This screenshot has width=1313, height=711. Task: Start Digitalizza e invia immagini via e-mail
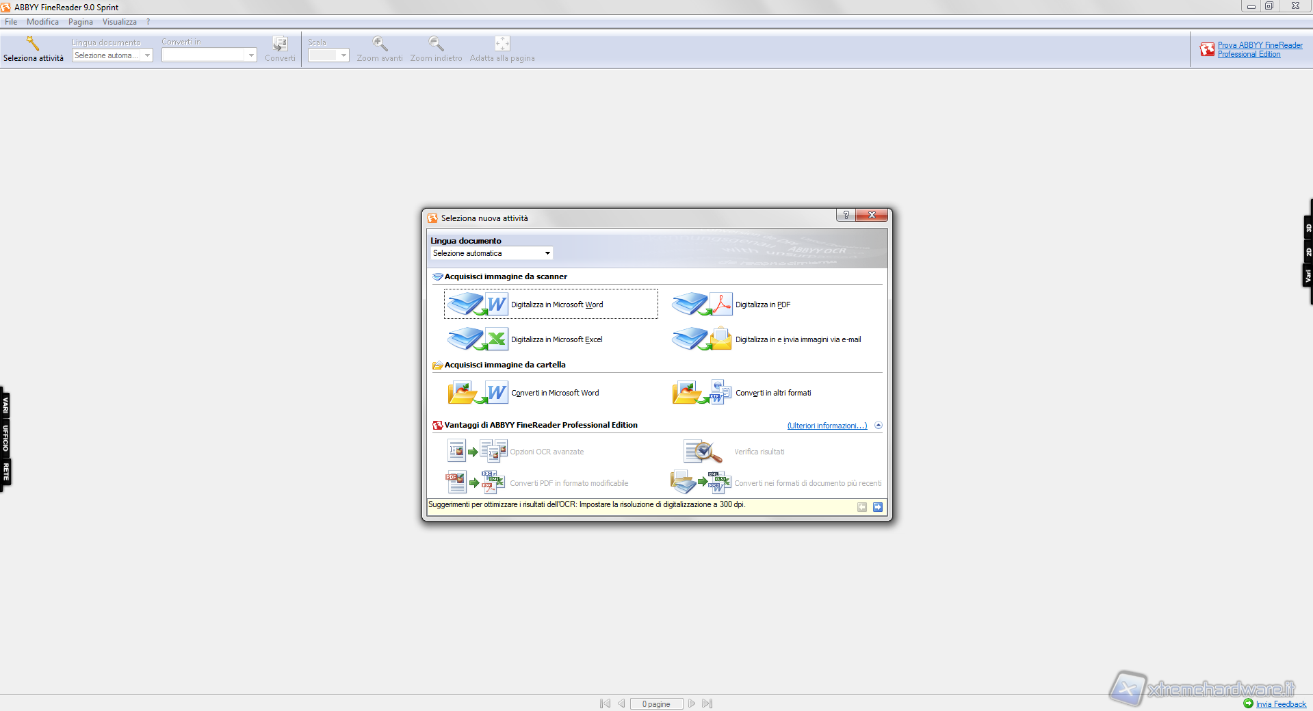click(x=702, y=339)
